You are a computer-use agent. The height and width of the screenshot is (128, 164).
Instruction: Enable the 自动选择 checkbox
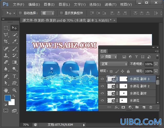pyautogui.click(x=20, y=13)
